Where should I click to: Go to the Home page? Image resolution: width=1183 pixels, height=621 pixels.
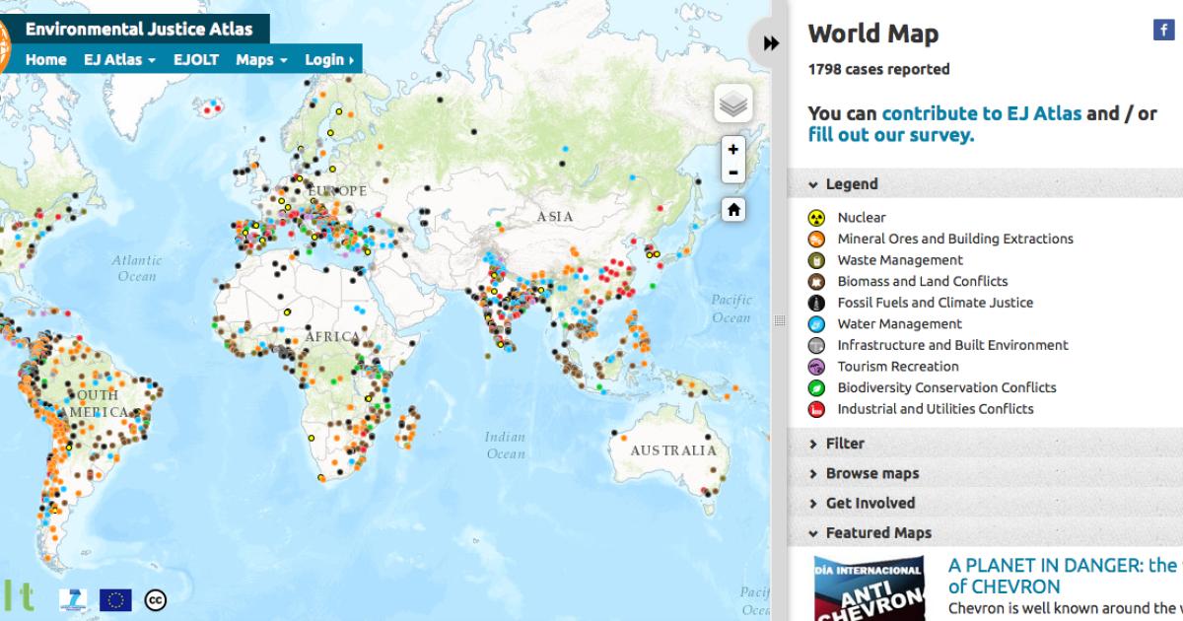click(45, 60)
